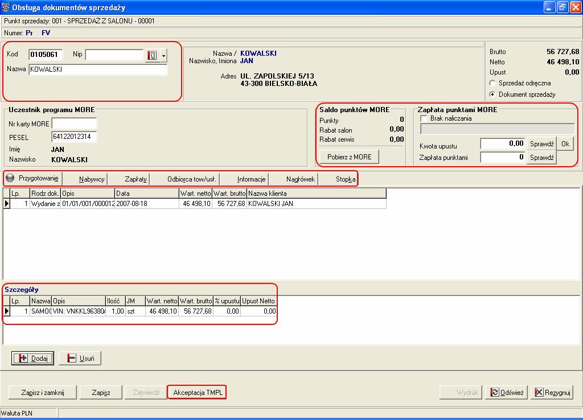Select the SAMOC name cell in Szczegóły
The width and height of the screenshot is (583, 420).
(x=40, y=311)
